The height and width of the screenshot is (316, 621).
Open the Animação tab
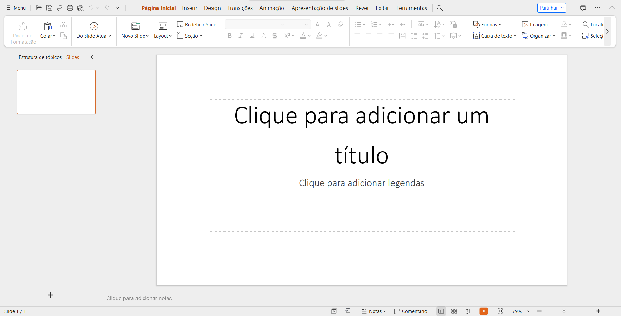point(271,8)
